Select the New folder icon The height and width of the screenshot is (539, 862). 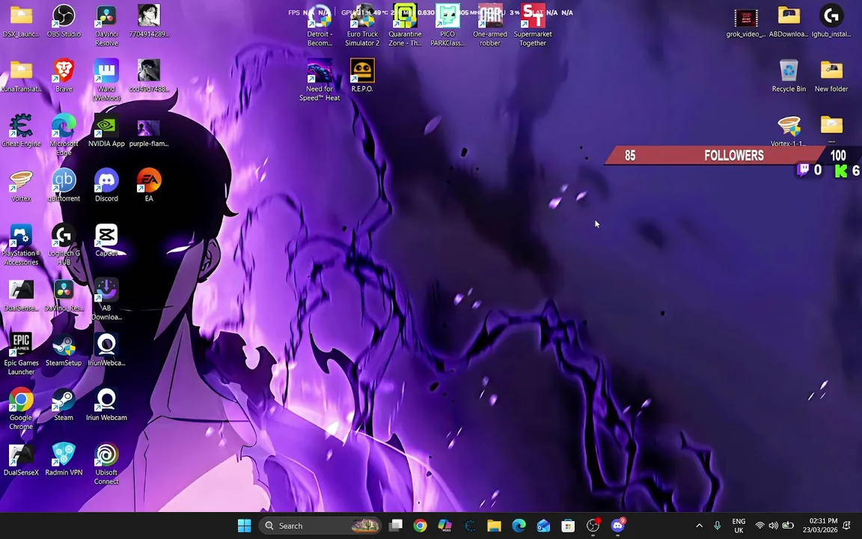[x=831, y=76]
